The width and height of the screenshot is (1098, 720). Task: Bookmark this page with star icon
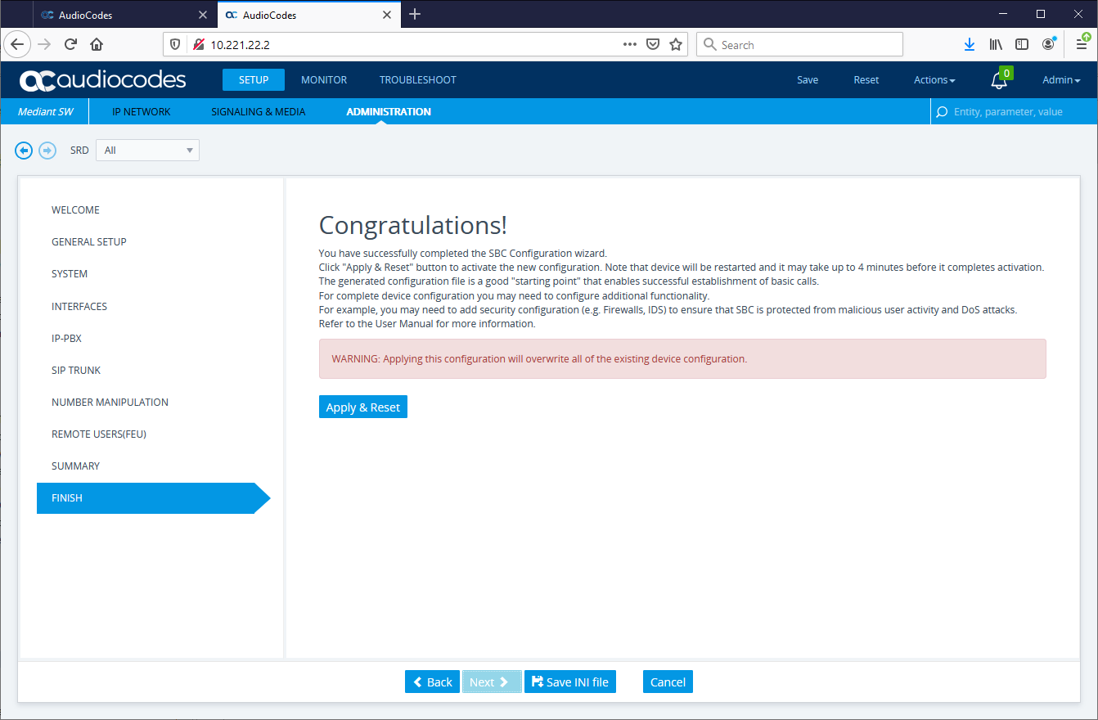click(676, 44)
